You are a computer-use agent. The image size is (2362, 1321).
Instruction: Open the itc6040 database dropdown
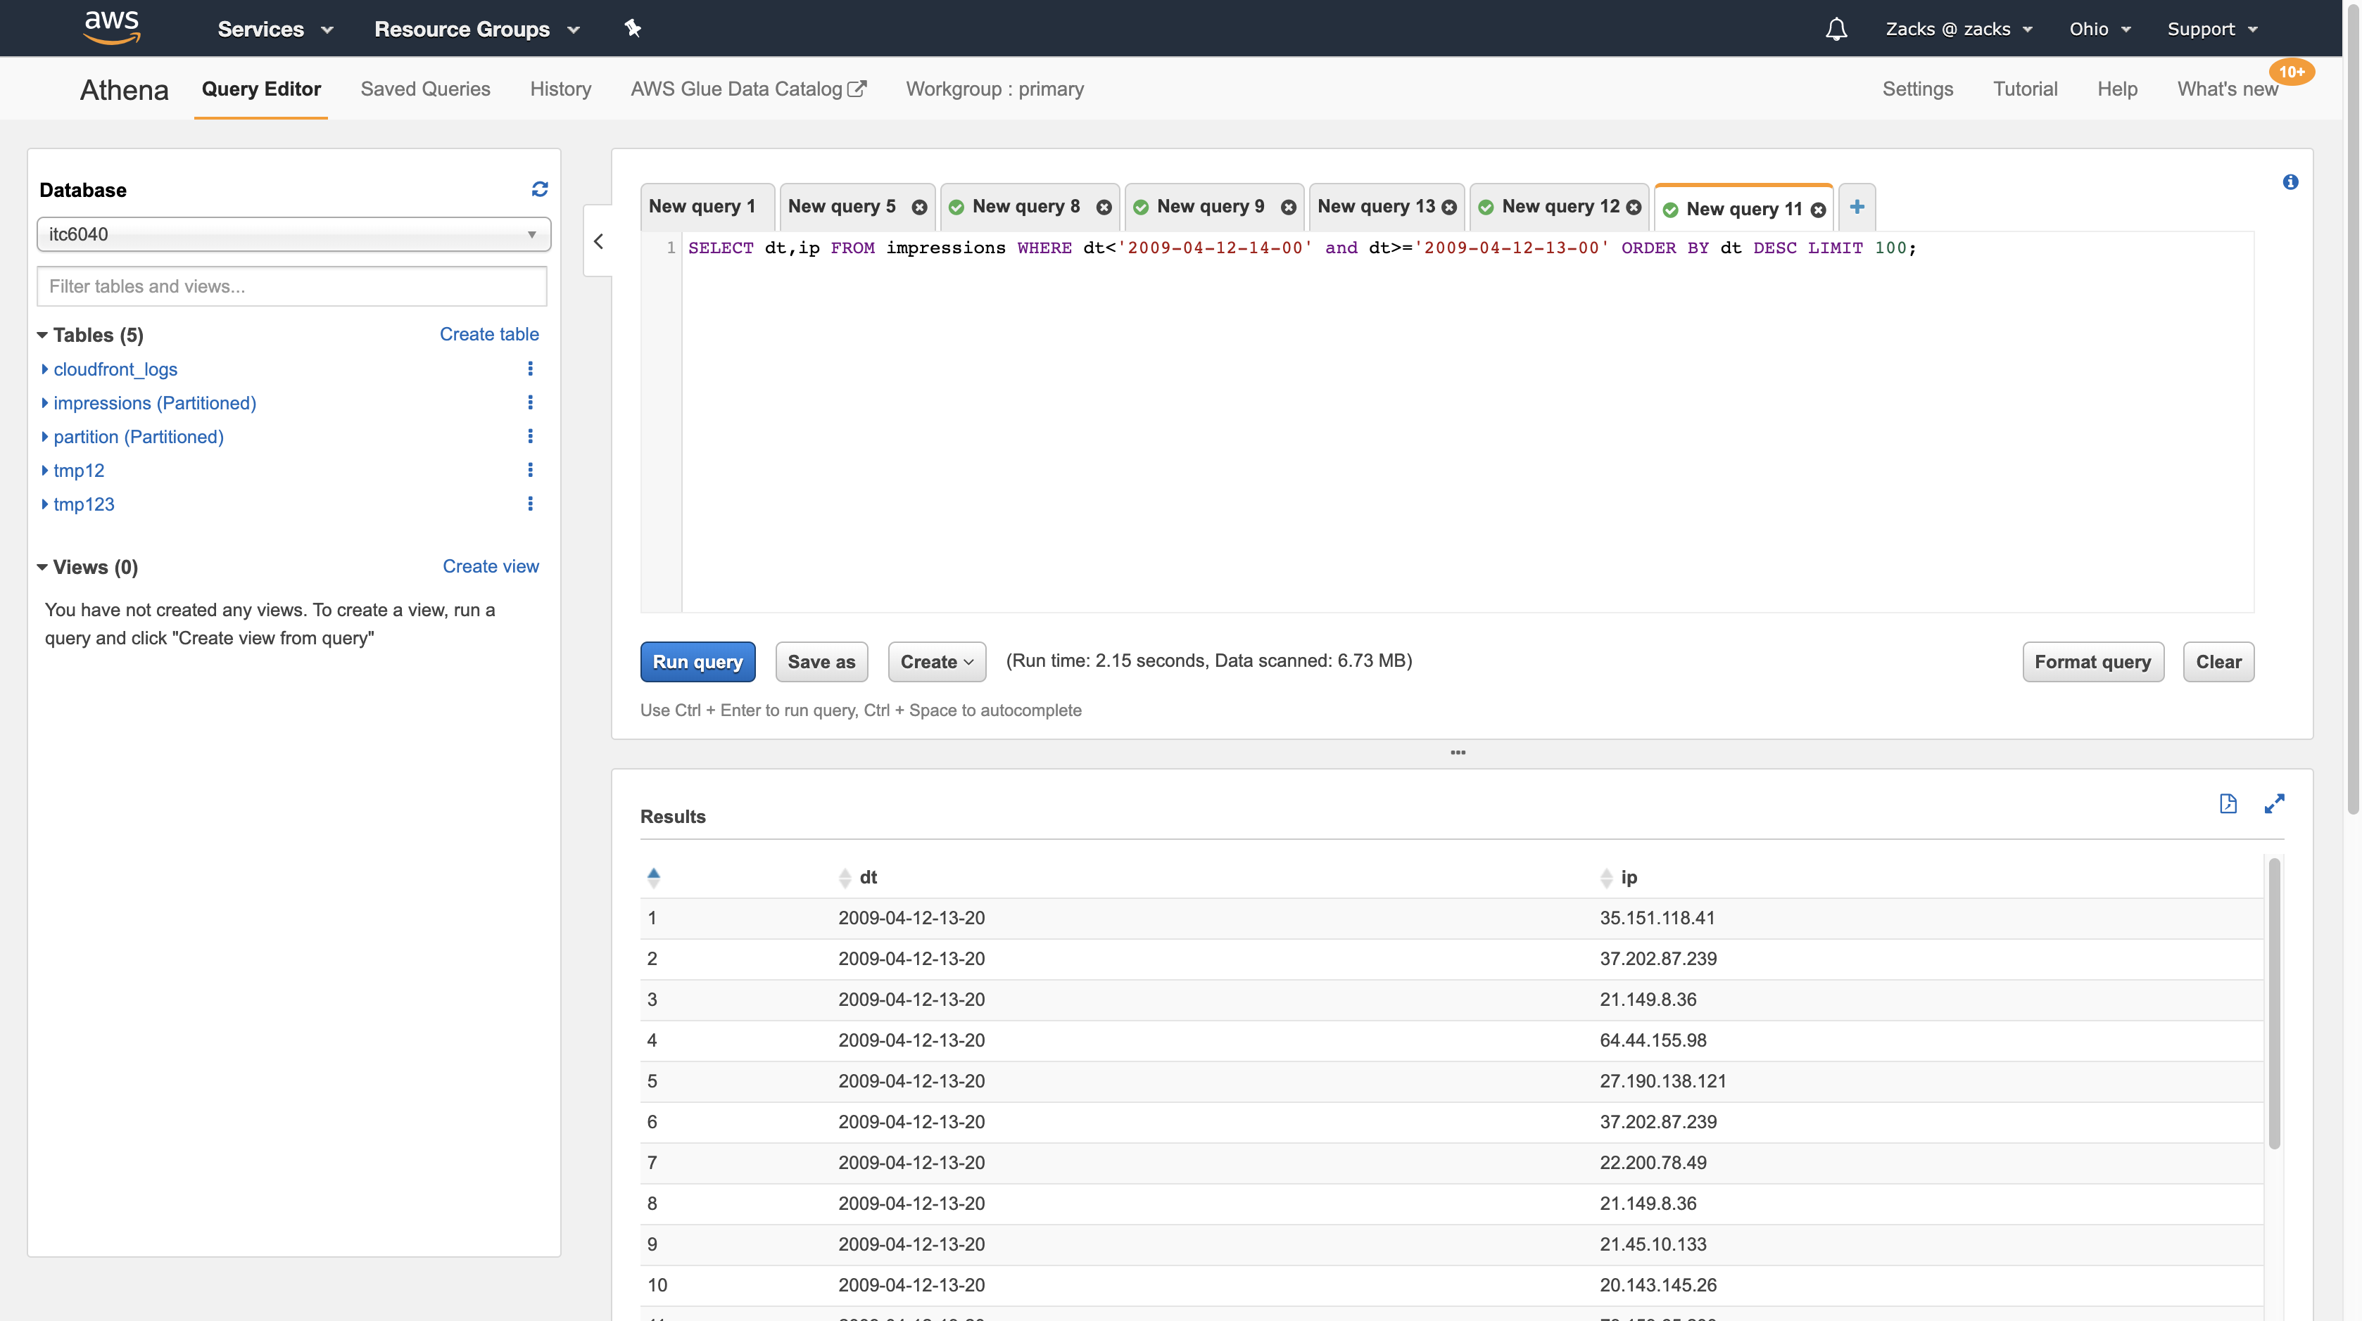pyautogui.click(x=293, y=234)
